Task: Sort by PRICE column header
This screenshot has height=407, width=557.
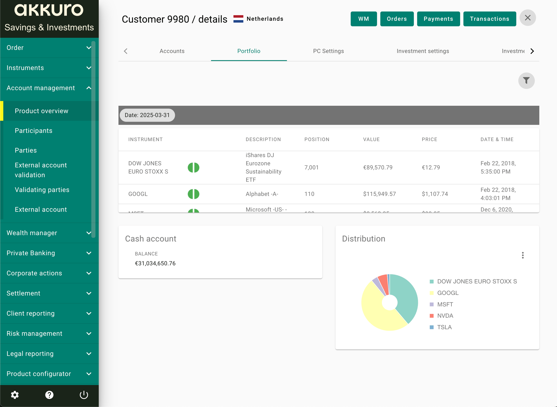Action: pyautogui.click(x=429, y=139)
